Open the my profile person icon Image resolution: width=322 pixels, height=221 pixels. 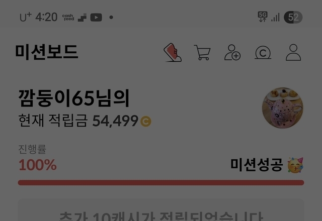coord(293,52)
